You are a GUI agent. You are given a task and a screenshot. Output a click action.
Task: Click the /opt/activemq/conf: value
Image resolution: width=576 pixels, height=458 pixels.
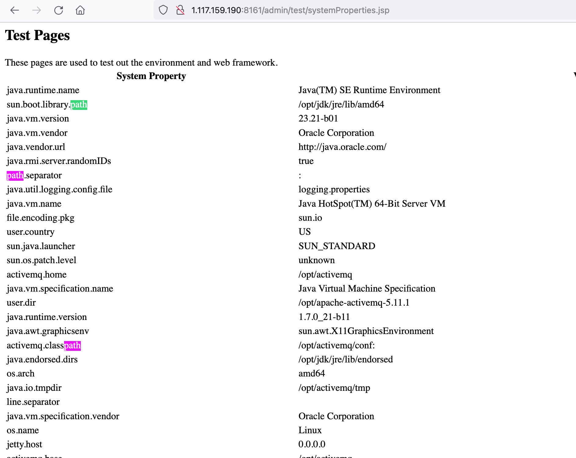337,345
